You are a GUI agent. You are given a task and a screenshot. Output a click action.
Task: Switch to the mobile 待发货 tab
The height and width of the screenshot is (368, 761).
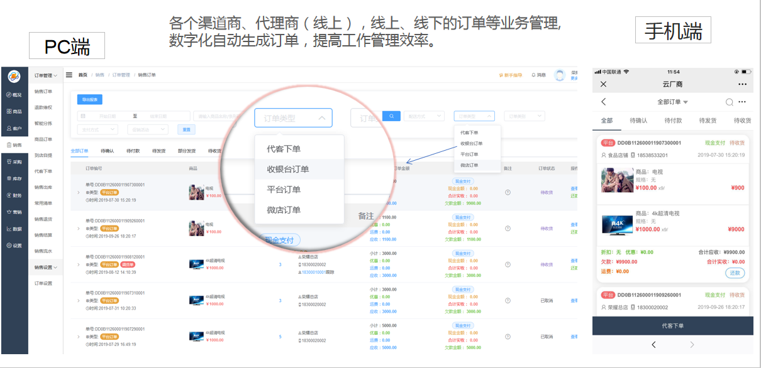(708, 121)
